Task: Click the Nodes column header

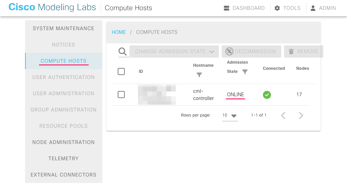Action: point(303,68)
